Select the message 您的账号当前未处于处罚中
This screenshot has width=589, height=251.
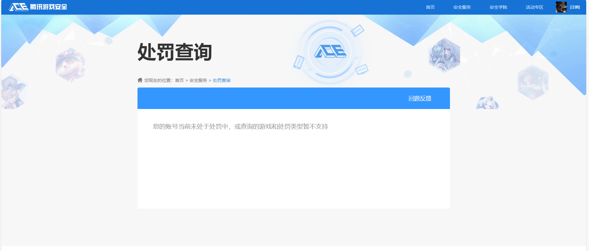[x=191, y=126]
